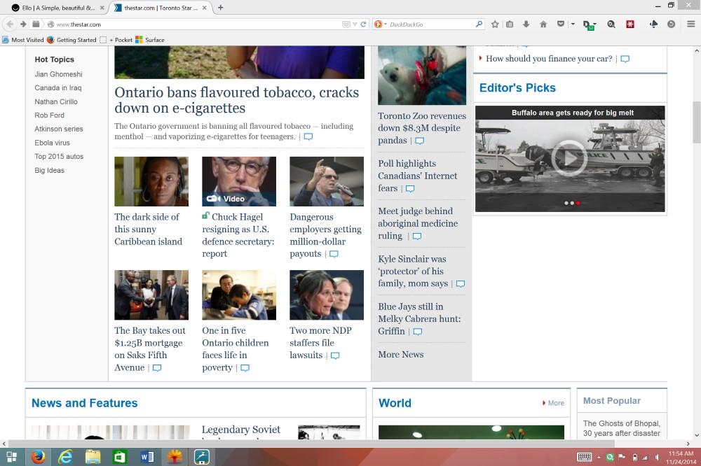Open the touch keyboard from taskbar
The height and width of the screenshot is (466, 701).
coord(584,457)
